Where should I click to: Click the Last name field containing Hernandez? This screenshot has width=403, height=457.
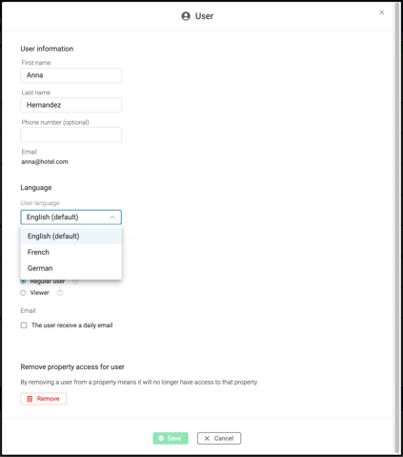[x=71, y=105]
